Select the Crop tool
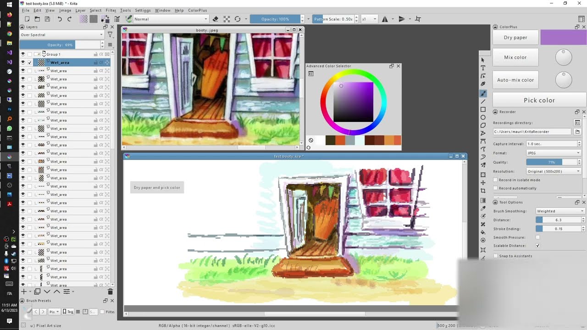This screenshot has height=330, width=587. click(x=483, y=191)
